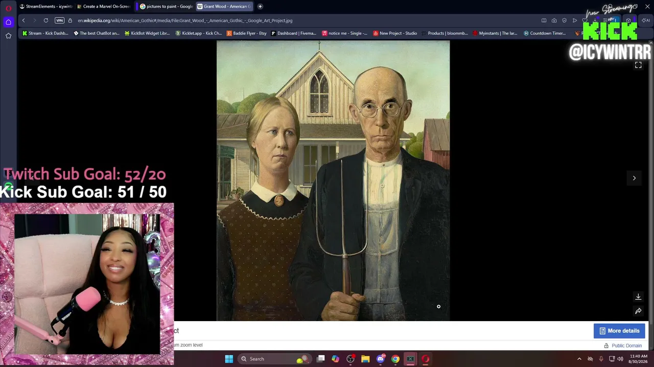Open Products bloommb bookmark
654x367 pixels.
pyautogui.click(x=445, y=33)
